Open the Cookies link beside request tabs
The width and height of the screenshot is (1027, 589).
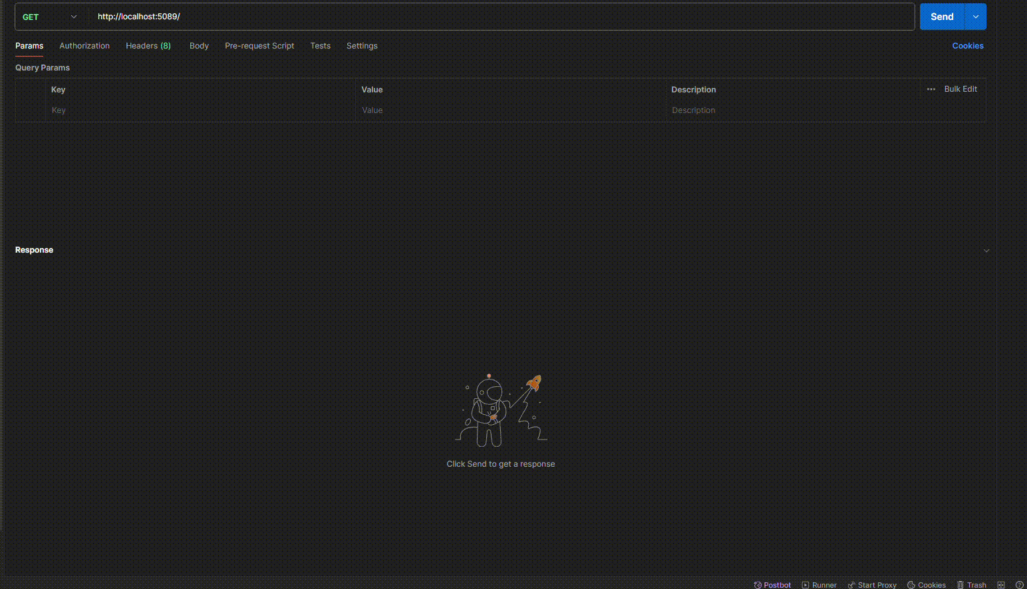coord(968,46)
